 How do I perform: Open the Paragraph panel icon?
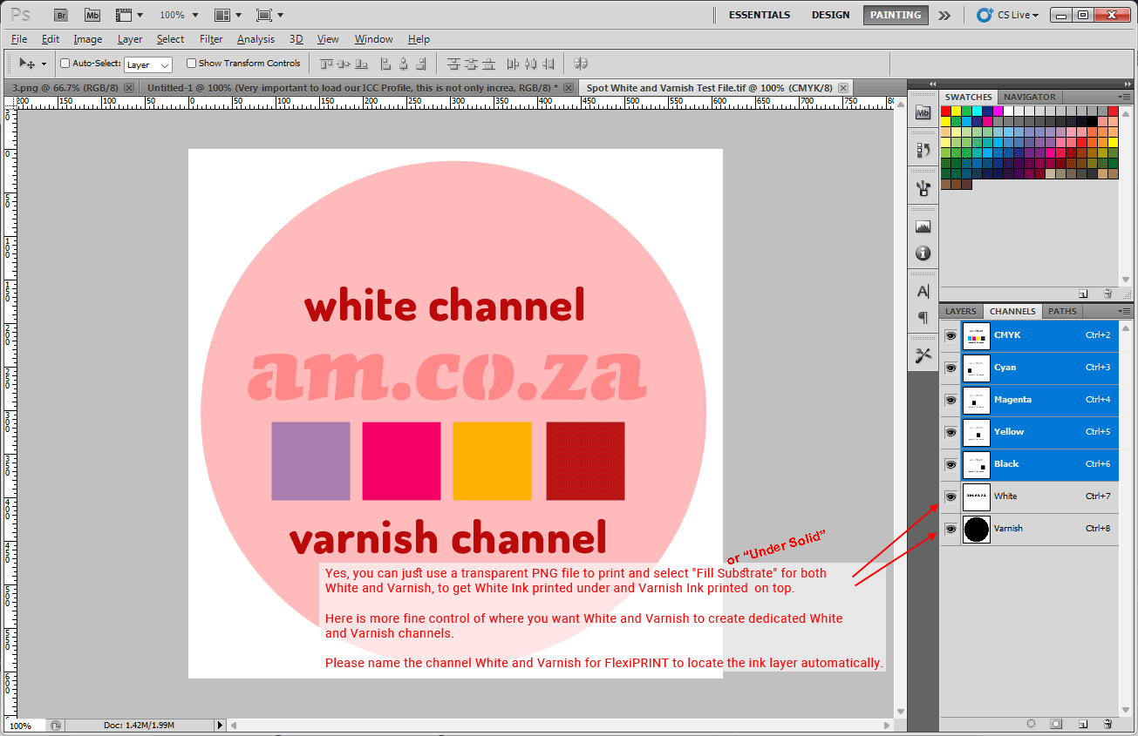[x=923, y=318]
